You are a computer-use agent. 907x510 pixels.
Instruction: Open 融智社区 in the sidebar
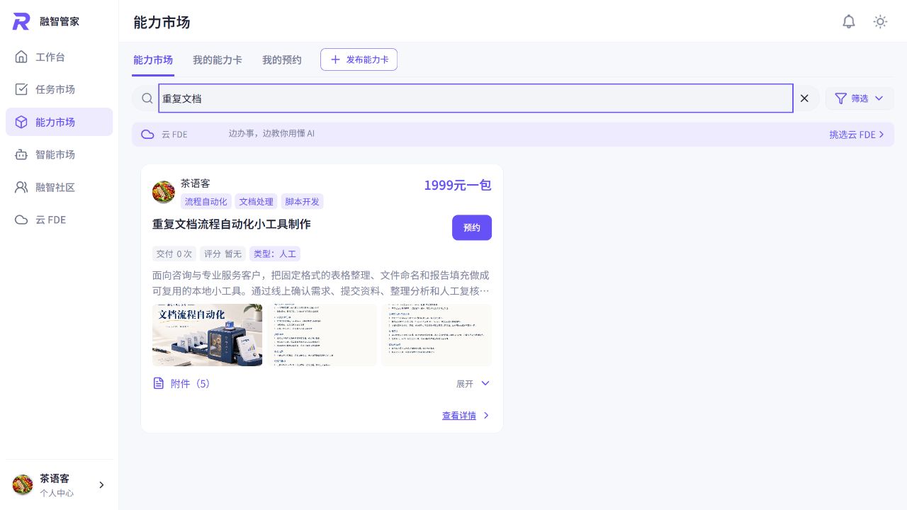(x=59, y=187)
